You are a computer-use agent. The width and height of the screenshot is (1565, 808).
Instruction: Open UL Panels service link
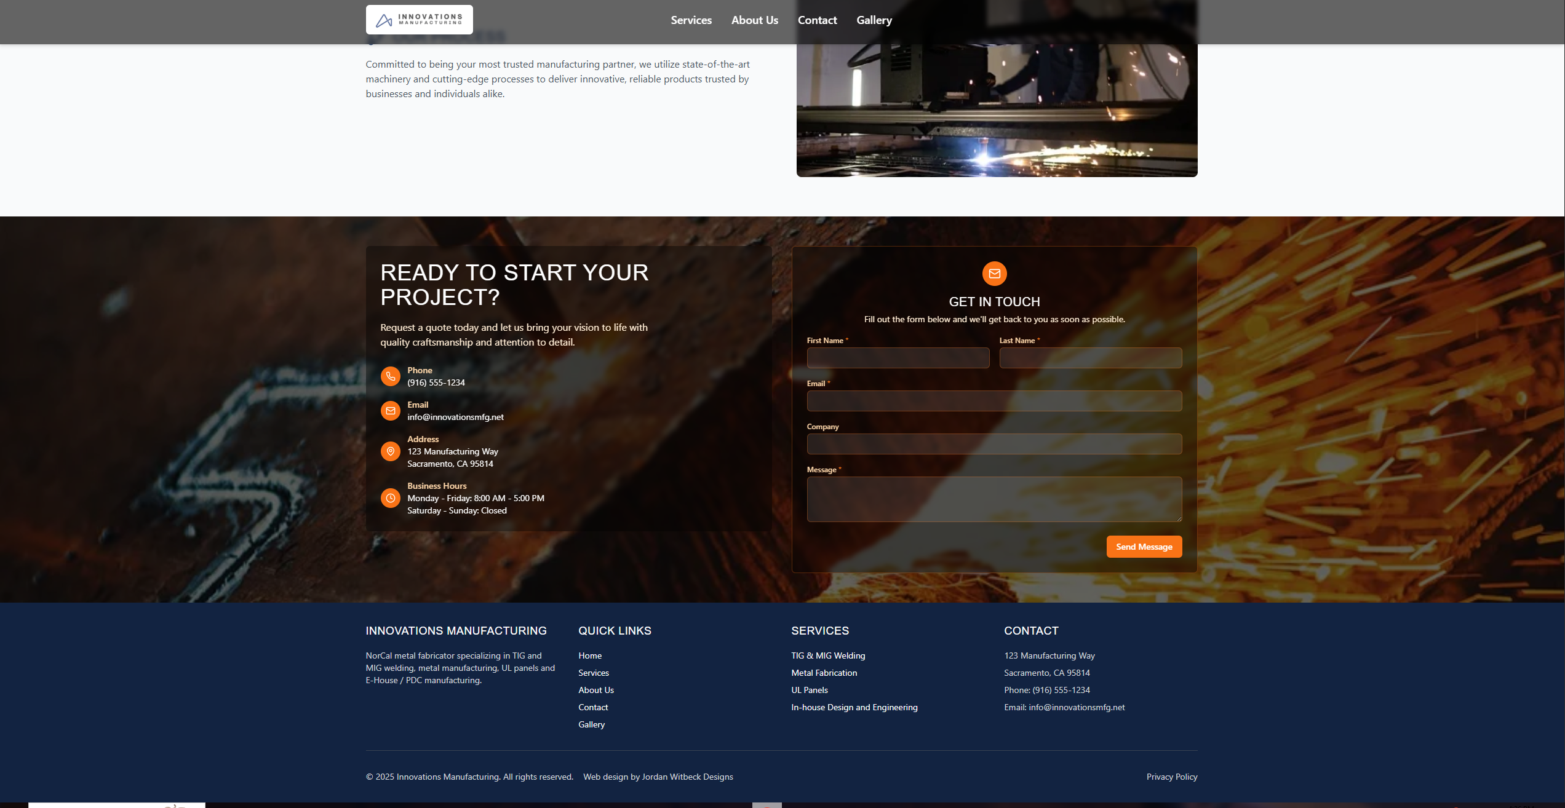coord(810,690)
